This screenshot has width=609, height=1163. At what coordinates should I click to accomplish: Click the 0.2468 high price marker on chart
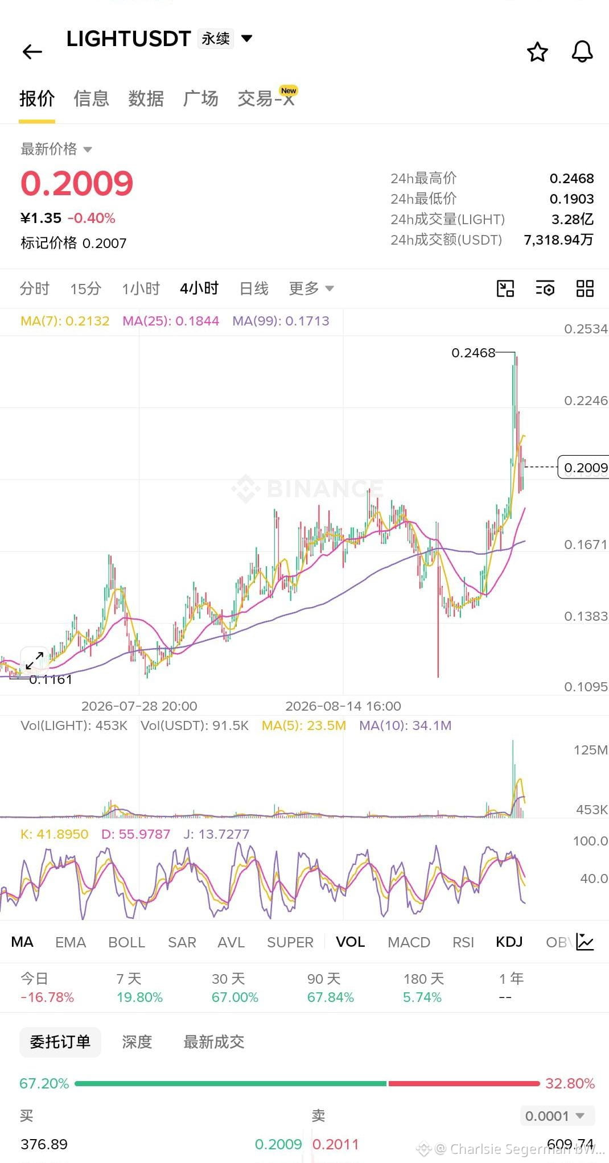pos(474,353)
